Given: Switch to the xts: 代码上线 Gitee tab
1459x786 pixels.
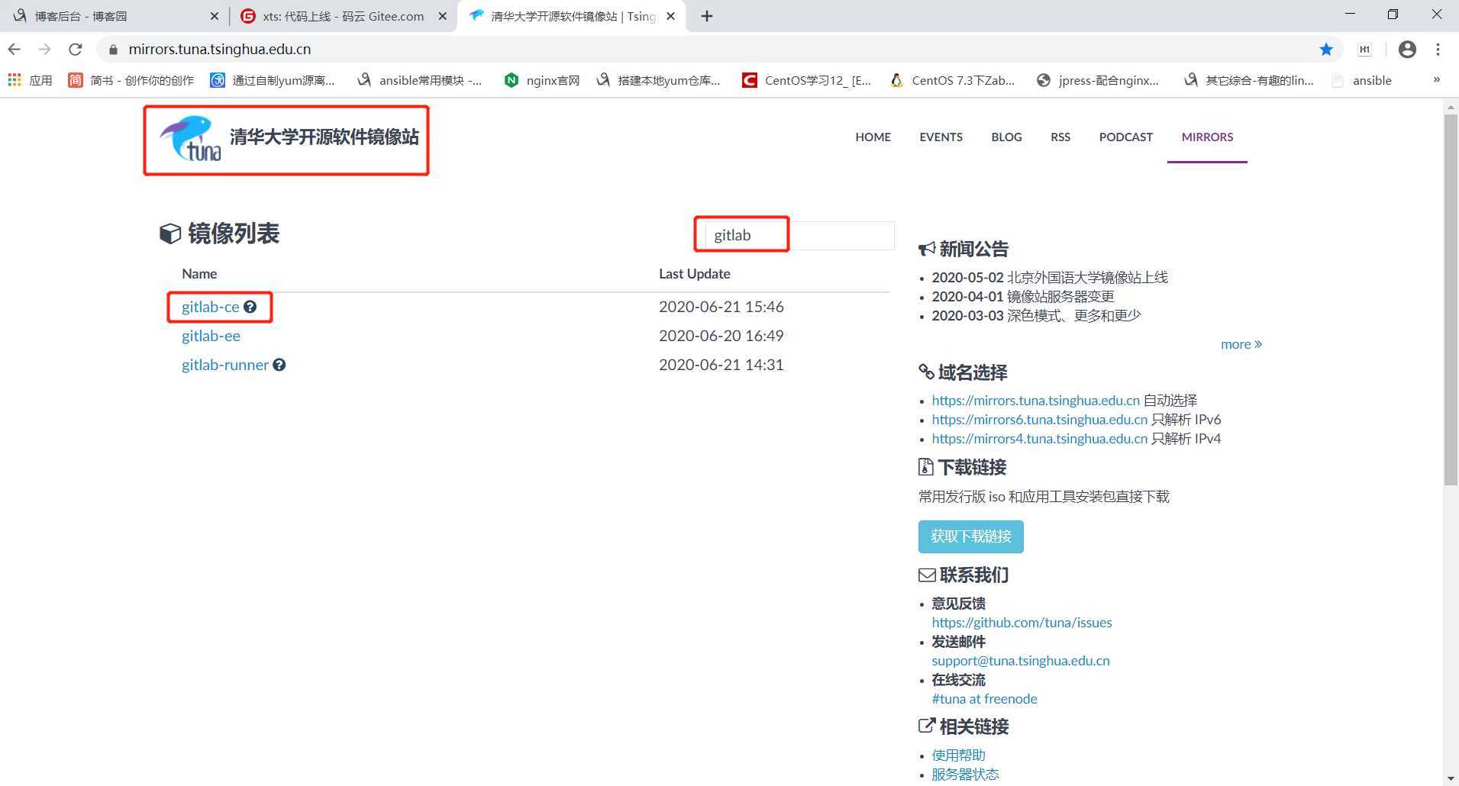Looking at the screenshot, I should click(x=343, y=16).
